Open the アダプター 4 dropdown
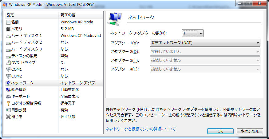 (205, 69)
